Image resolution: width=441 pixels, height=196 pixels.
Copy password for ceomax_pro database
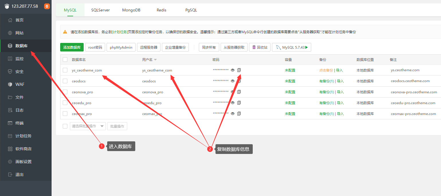(239, 114)
